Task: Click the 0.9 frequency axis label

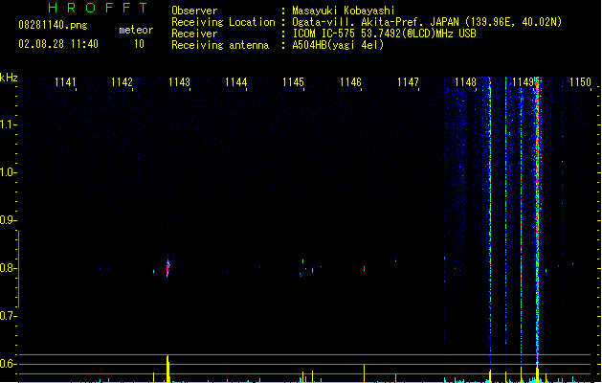Action: (8, 220)
